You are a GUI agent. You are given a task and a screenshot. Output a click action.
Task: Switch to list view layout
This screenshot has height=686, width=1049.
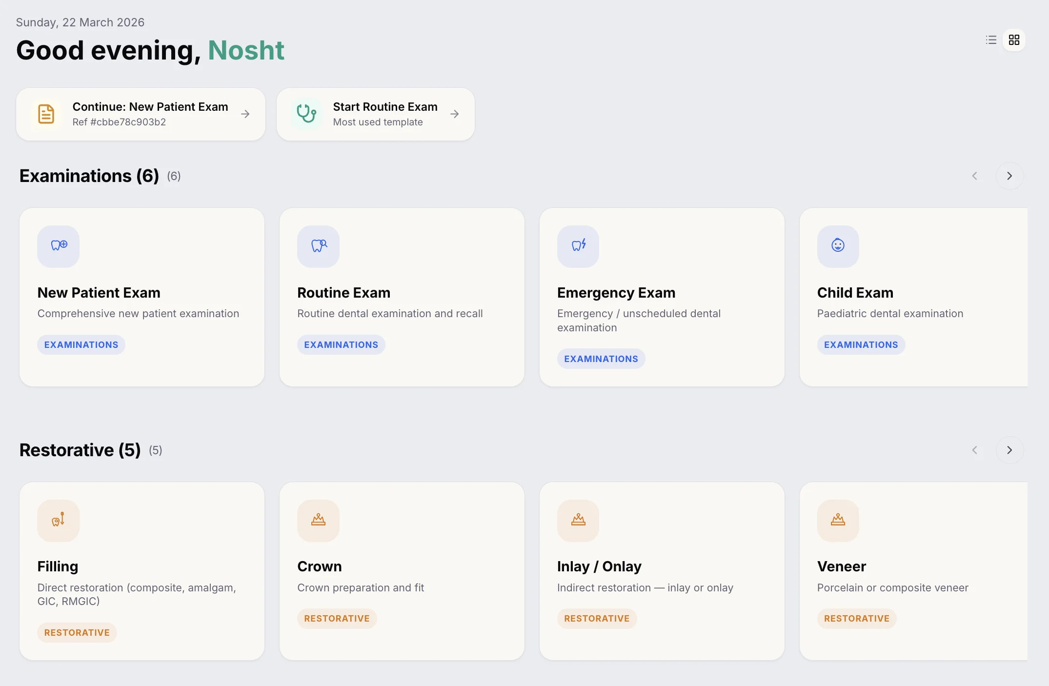991,40
